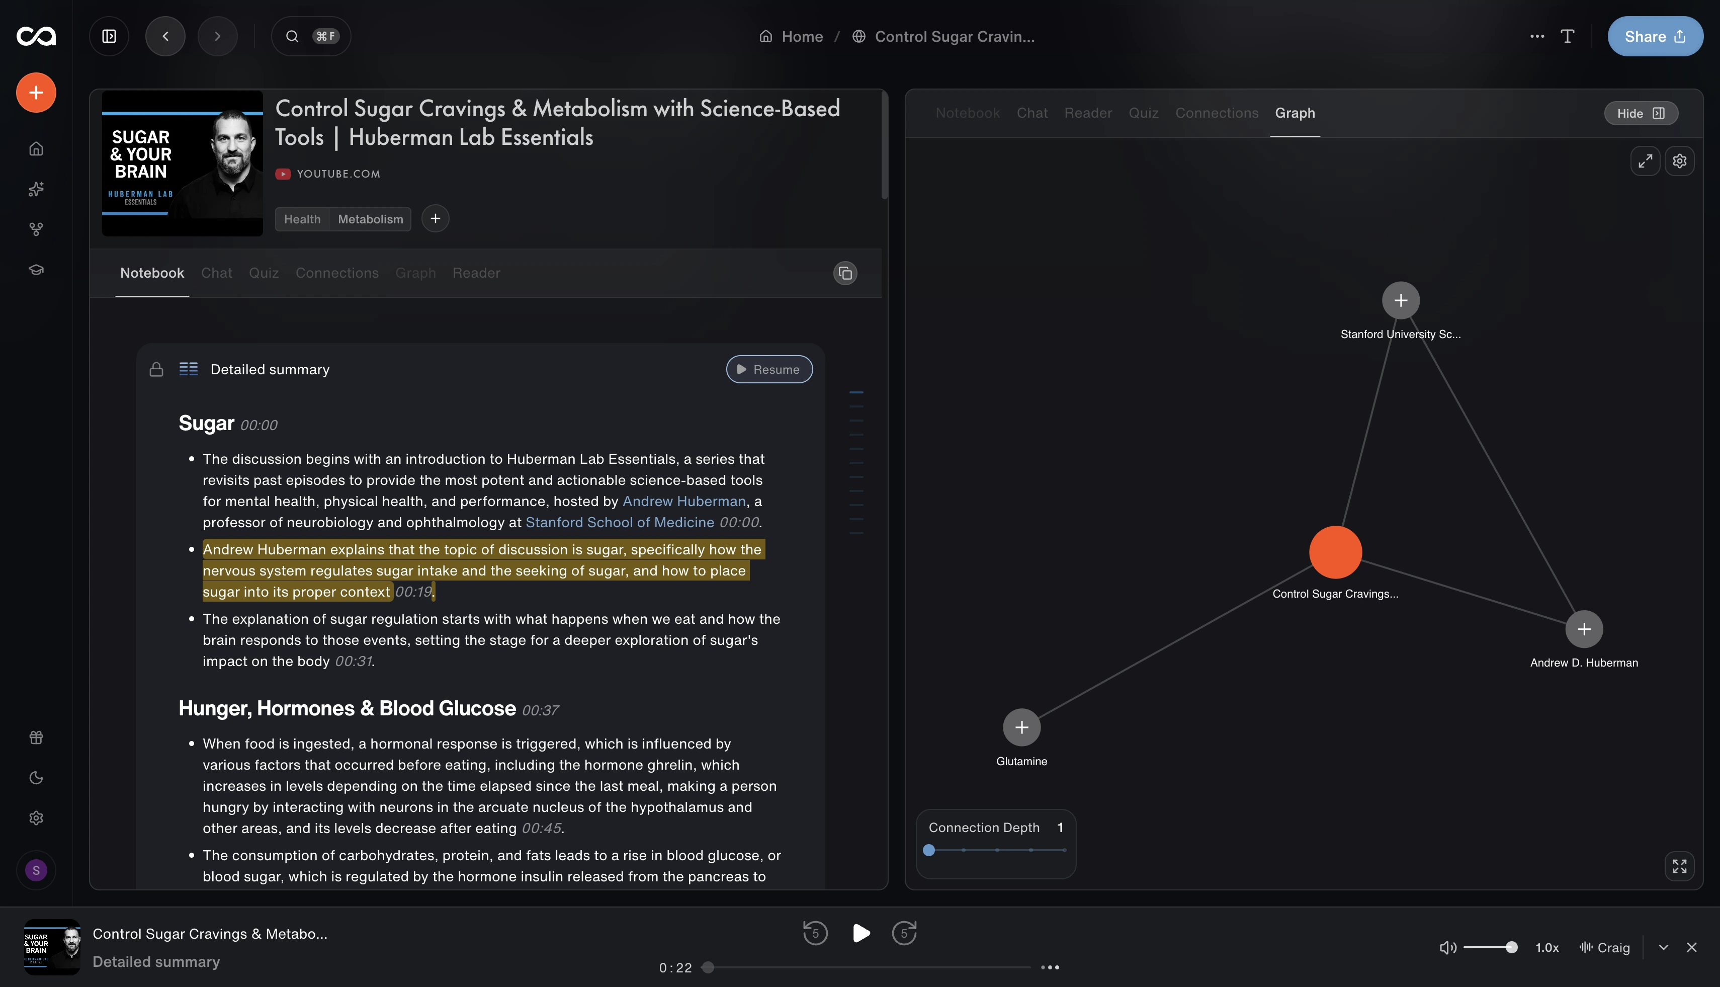Image resolution: width=1720 pixels, height=987 pixels.
Task: Seek on the audio progress bar
Action: pyautogui.click(x=866, y=967)
